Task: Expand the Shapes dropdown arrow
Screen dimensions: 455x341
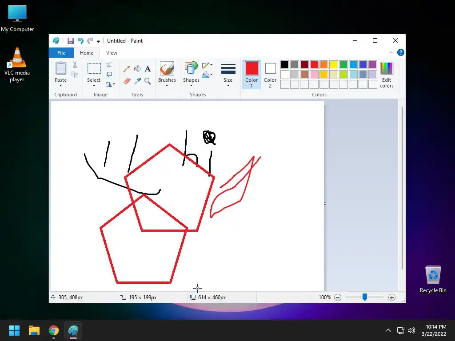Action: click(x=191, y=86)
